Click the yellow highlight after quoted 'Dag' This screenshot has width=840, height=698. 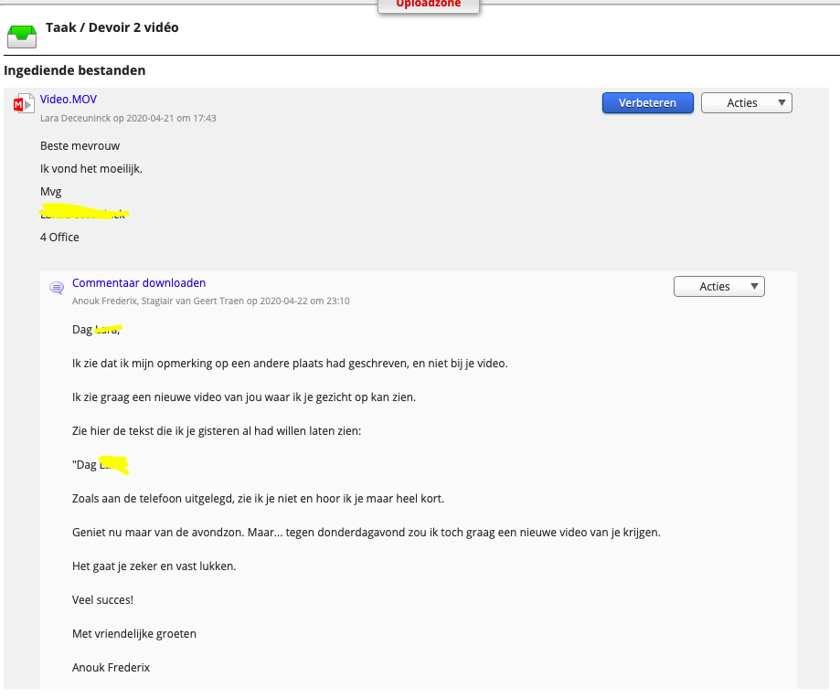[113, 465]
